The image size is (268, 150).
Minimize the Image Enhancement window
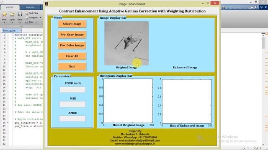pos(203,4)
